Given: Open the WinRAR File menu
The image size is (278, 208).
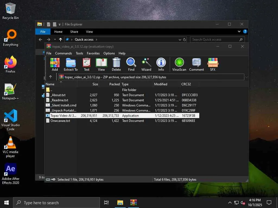Looking at the screenshot, I should click(x=49, y=53).
